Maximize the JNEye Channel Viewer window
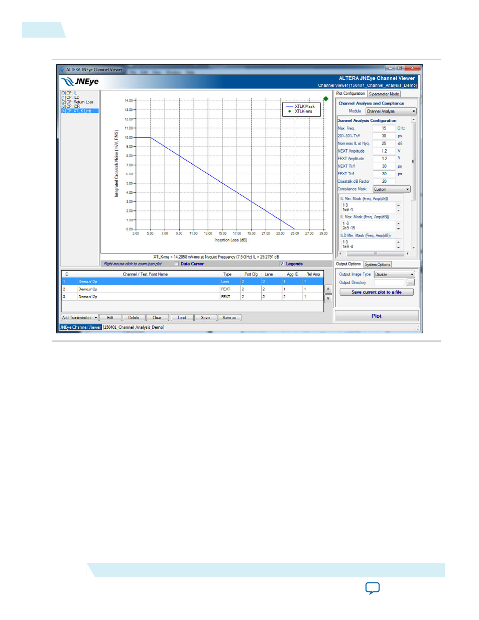This screenshot has width=479, height=620. point(400,68)
